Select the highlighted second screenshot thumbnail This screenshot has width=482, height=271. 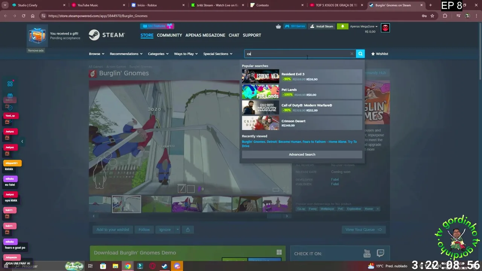127,204
